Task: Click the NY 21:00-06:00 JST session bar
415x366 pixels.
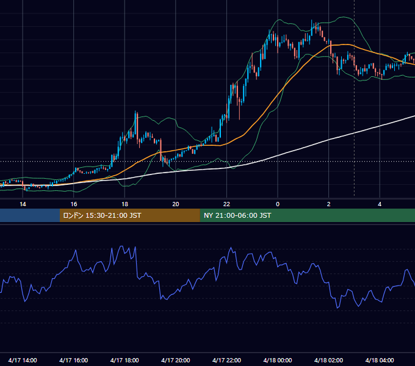Action: click(307, 215)
